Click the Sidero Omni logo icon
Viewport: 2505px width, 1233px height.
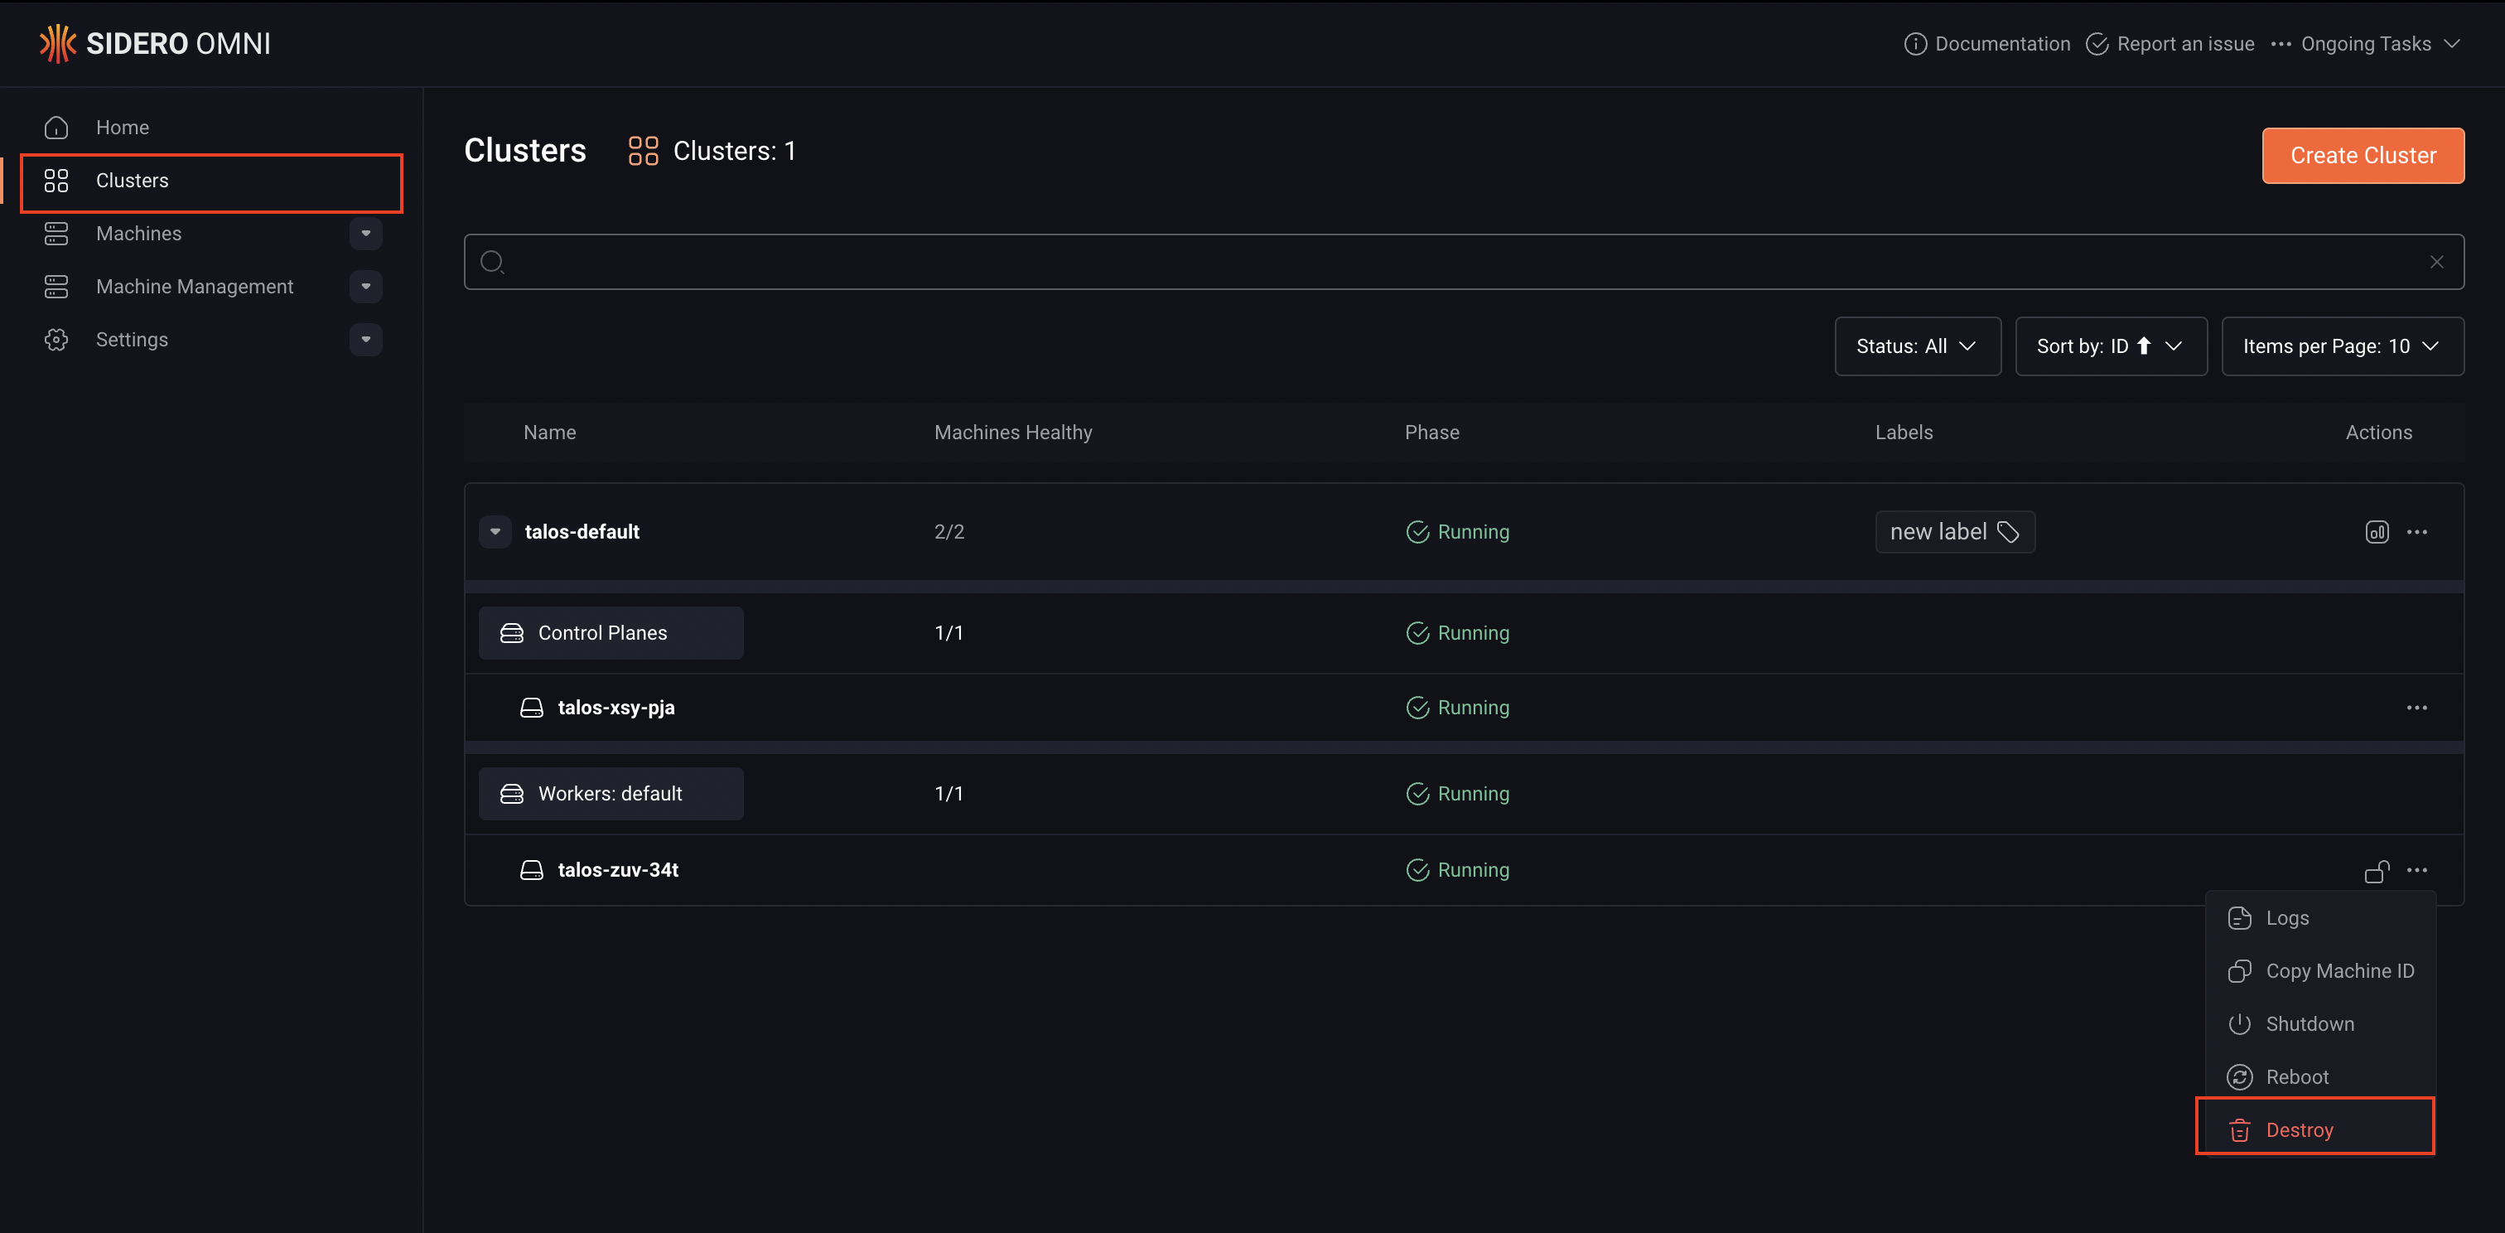tap(57, 44)
